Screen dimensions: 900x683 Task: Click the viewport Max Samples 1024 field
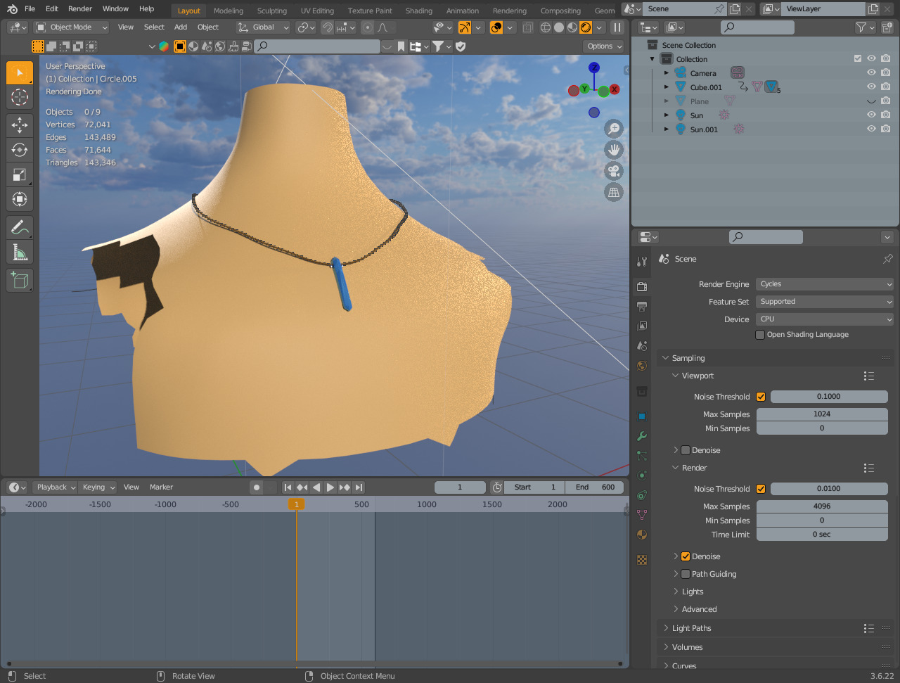click(x=822, y=414)
